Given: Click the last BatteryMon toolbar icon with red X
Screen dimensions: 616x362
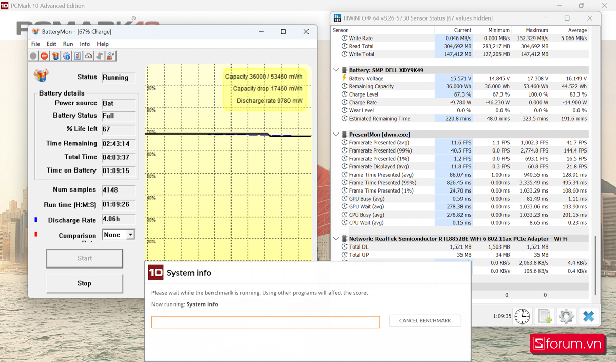Looking at the screenshot, I should pyautogui.click(x=111, y=56).
